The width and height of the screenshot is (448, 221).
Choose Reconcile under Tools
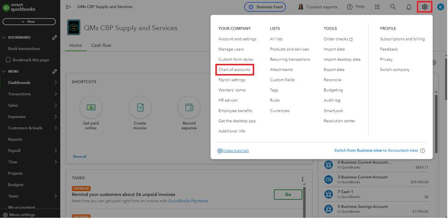tap(332, 80)
